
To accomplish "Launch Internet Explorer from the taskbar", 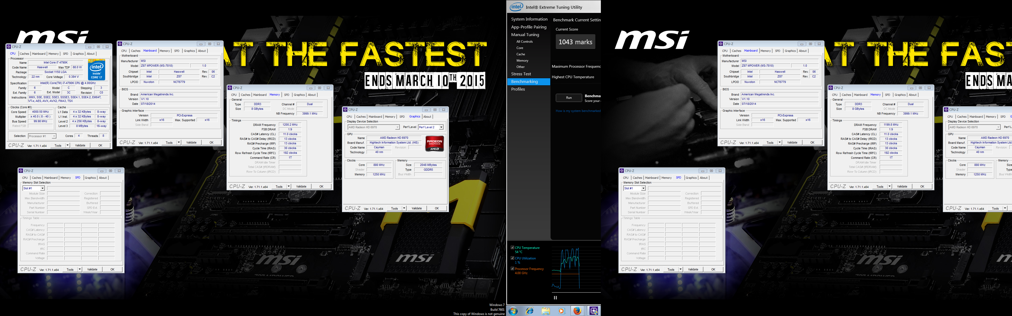I will [x=529, y=311].
